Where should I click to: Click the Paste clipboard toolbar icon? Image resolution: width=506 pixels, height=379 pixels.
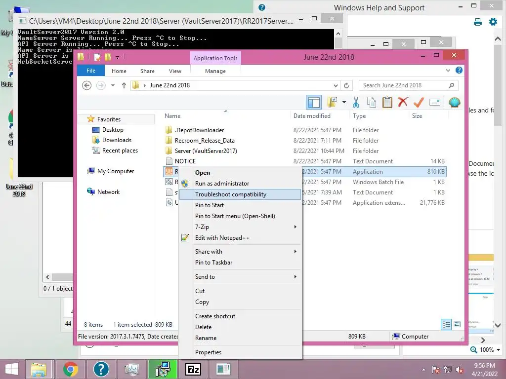(387, 103)
